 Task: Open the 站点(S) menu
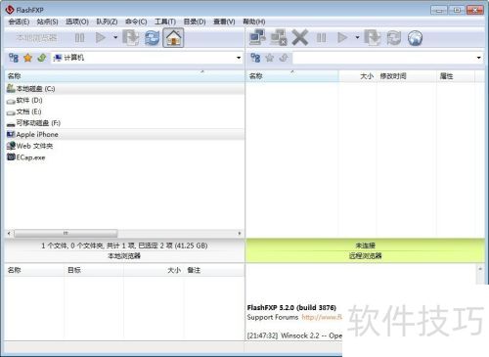click(x=48, y=22)
